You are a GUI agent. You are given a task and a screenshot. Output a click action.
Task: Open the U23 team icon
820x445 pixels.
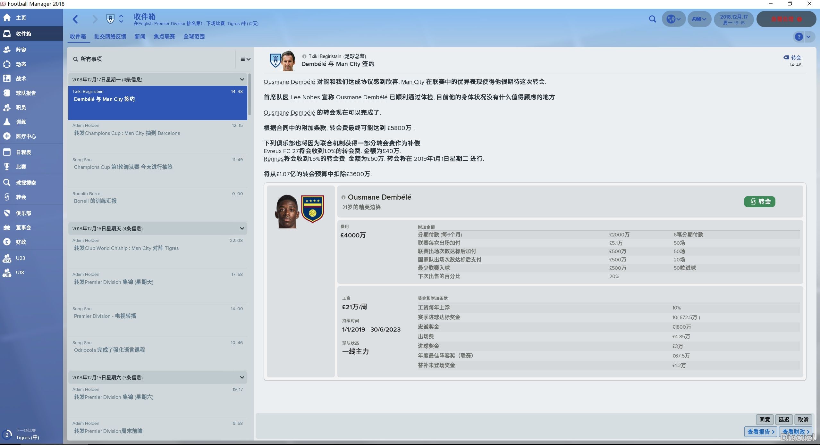click(7, 258)
